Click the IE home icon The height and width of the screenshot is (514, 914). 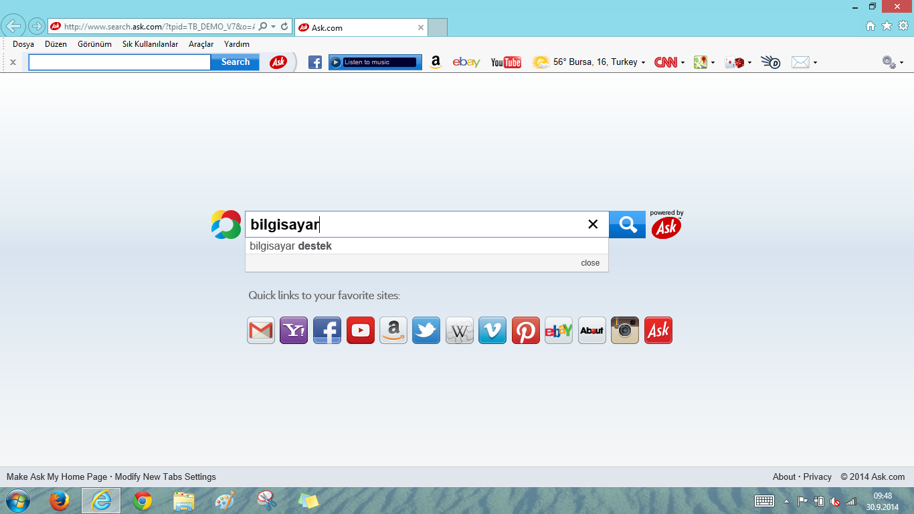(871, 26)
